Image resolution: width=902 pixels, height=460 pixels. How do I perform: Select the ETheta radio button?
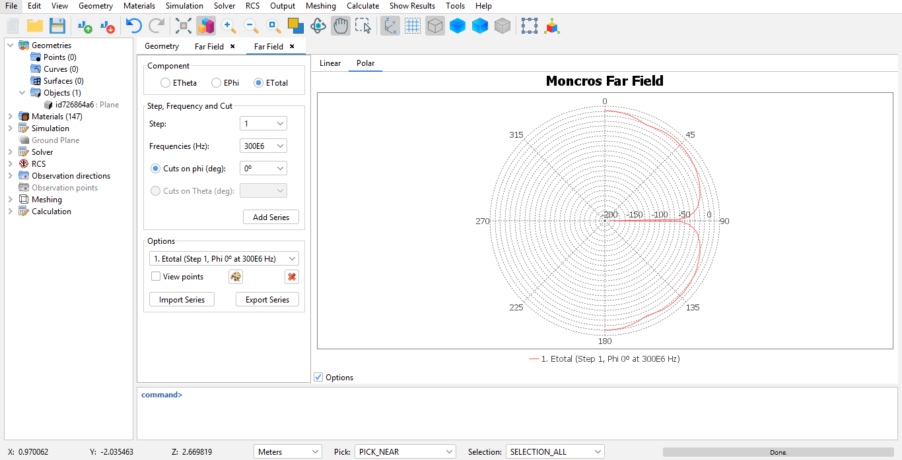(166, 83)
